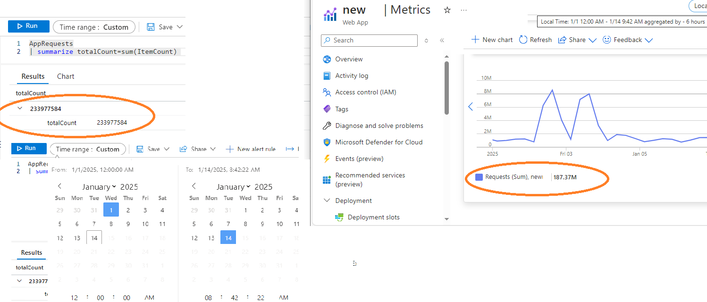Viewport: 707px width, 302px height.
Task: Click the Deployment slots icon
Action: click(339, 217)
